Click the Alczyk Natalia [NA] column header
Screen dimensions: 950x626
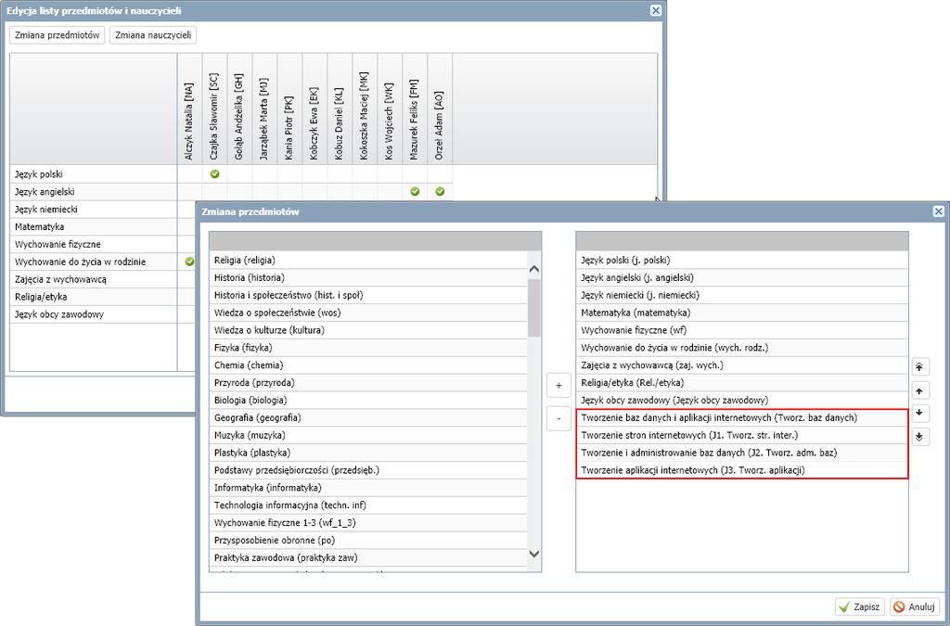[189, 109]
